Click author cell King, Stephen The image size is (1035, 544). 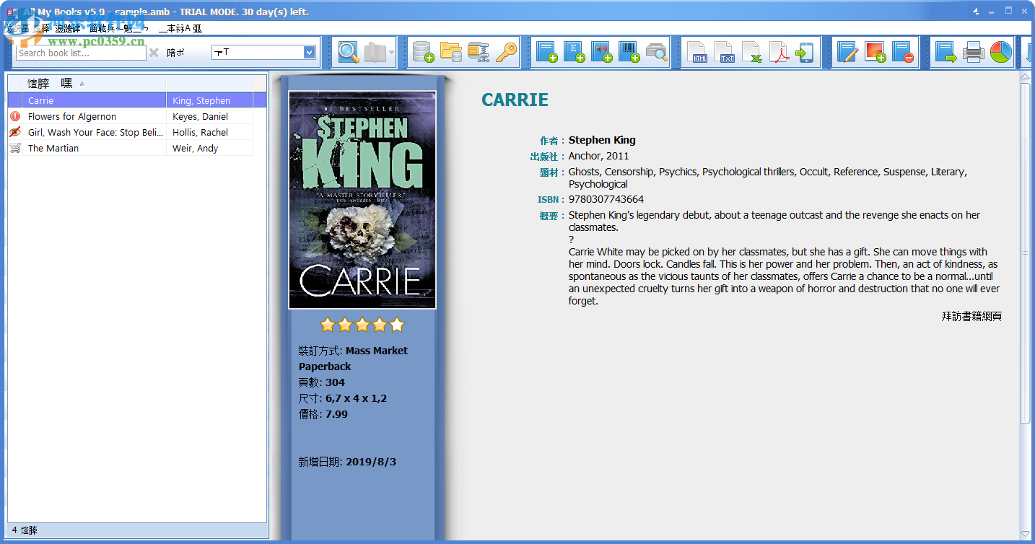point(209,100)
